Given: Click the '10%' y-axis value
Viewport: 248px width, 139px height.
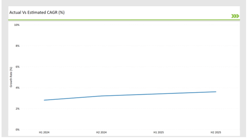Looking at the screenshot, I should pyautogui.click(x=17, y=25).
